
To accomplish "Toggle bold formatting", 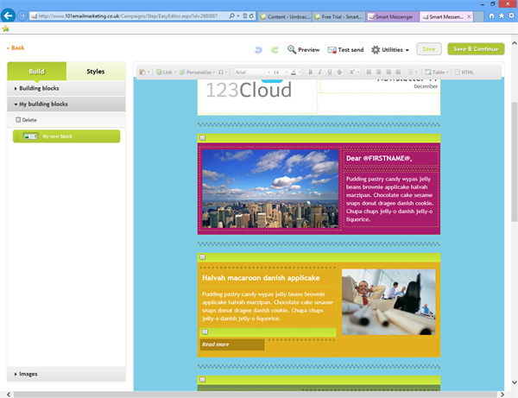I will pyautogui.click(x=310, y=72).
